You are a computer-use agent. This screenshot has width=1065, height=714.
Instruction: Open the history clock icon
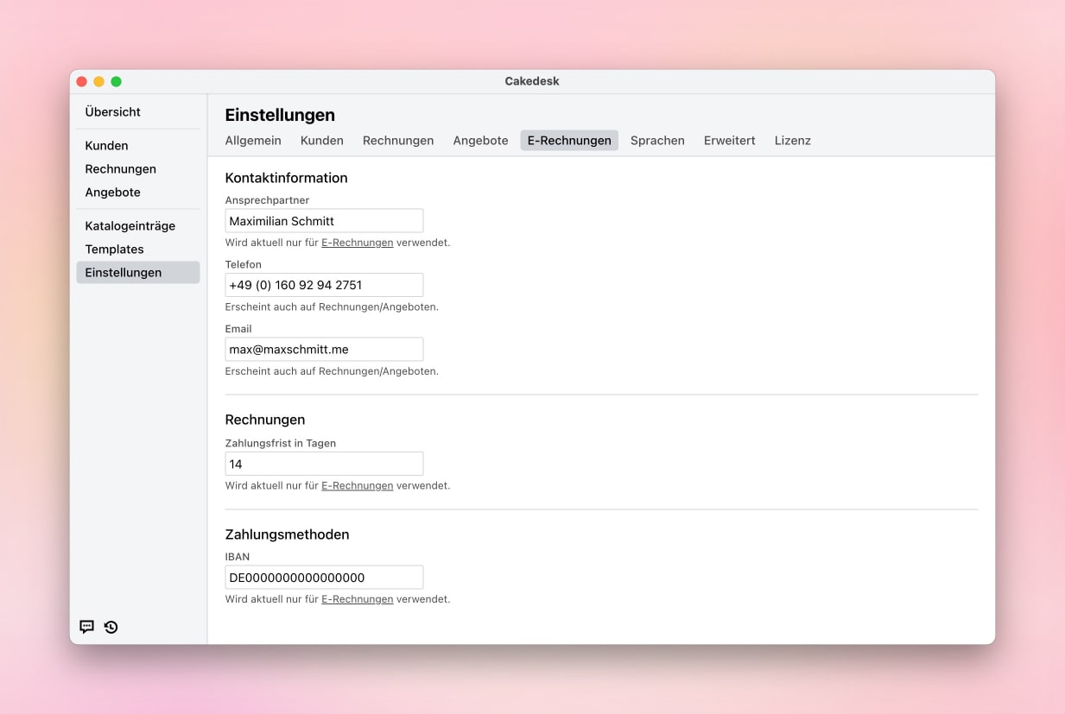coord(111,627)
